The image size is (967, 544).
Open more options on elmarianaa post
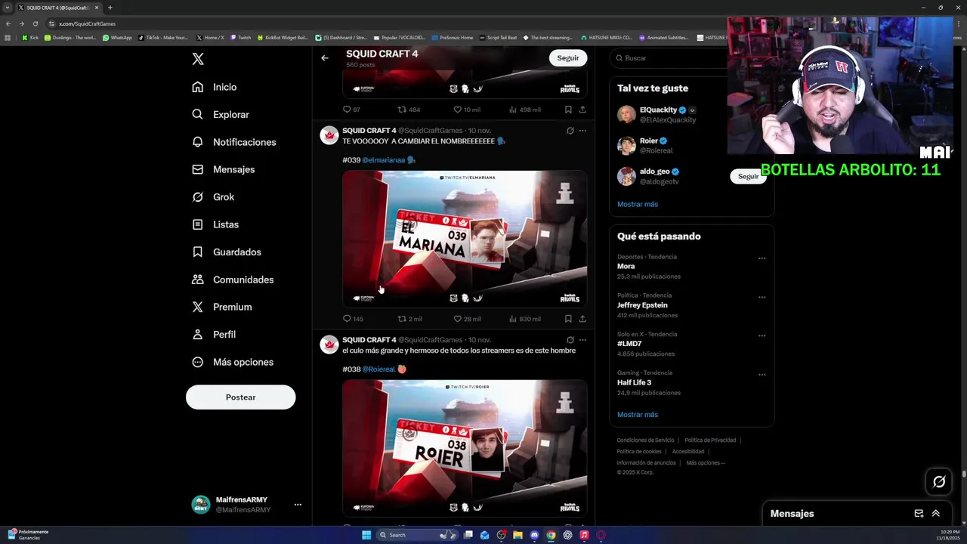[x=582, y=131]
